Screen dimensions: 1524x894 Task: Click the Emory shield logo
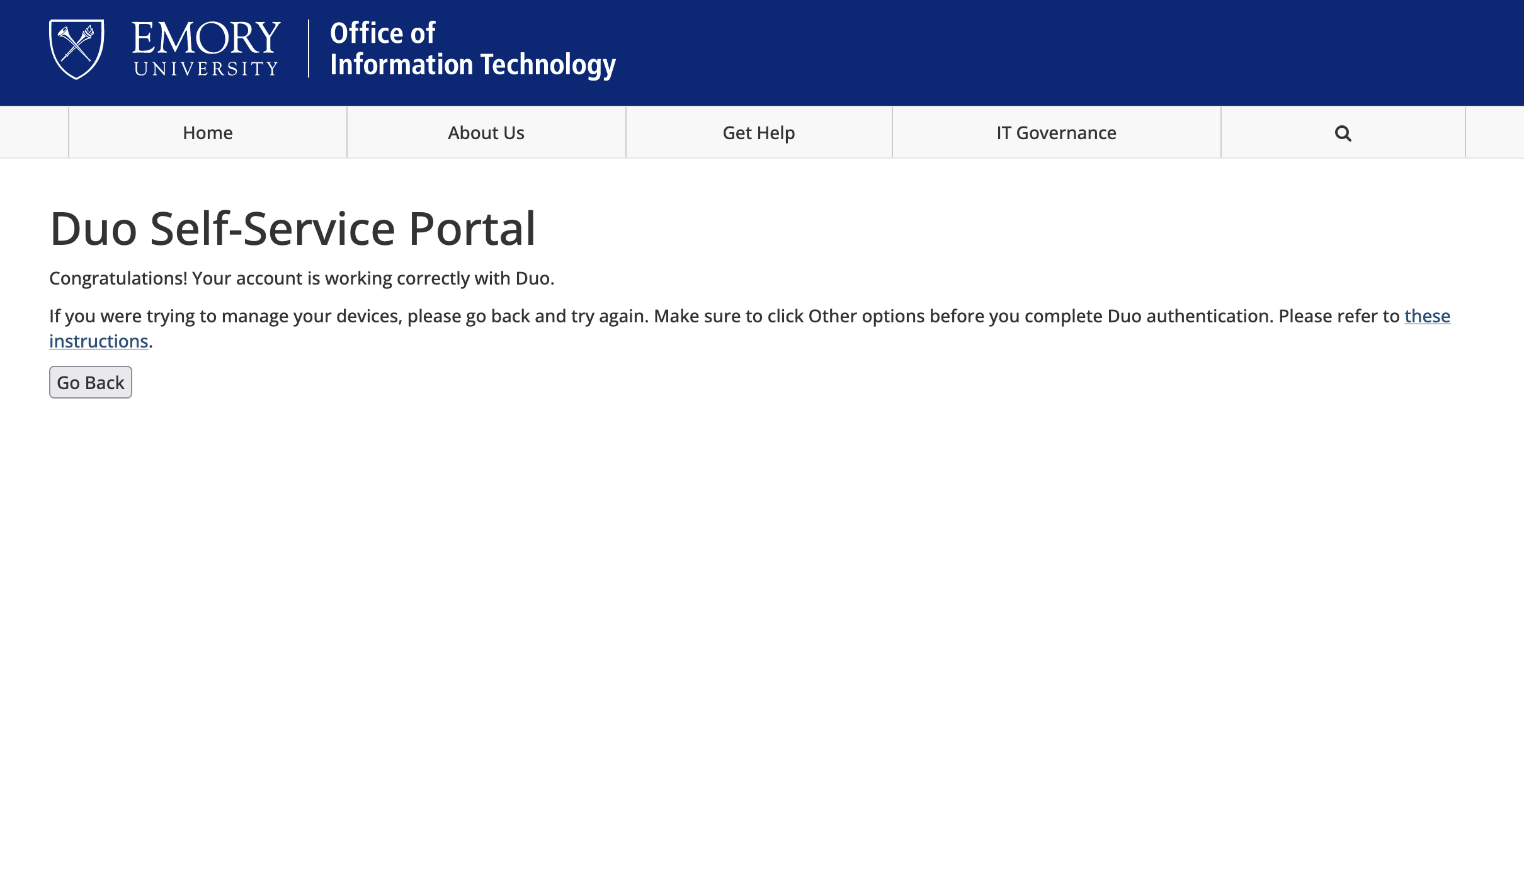77,49
